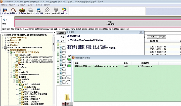The image size is (181, 106).
Task: Go to previous disk with left arrow
Action: pos(4,20)
